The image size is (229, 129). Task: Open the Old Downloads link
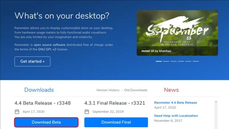point(136,90)
